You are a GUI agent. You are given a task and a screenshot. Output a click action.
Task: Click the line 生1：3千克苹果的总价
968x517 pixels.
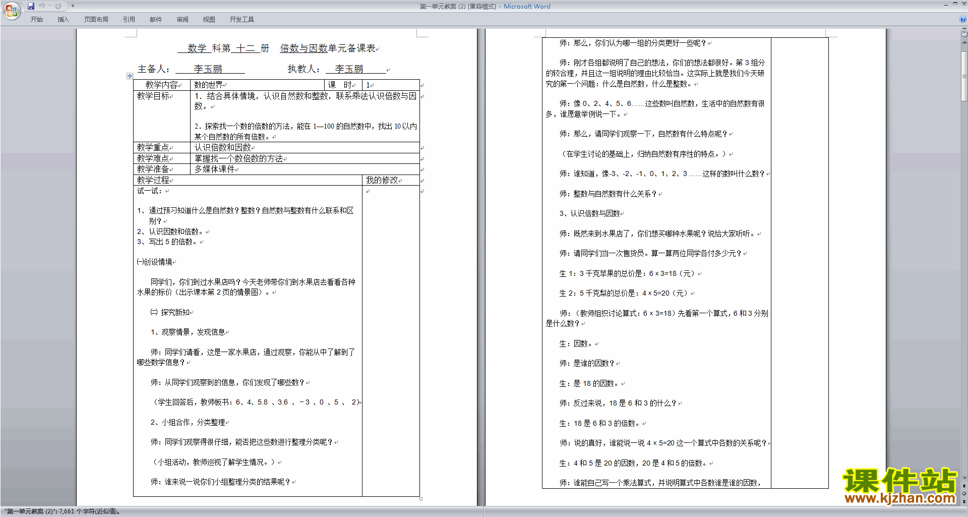tap(628, 273)
